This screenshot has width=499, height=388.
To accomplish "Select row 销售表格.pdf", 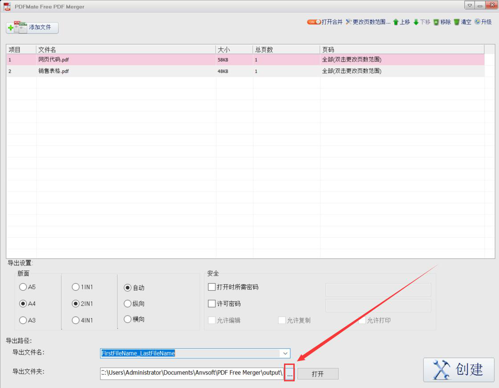I will (245, 71).
